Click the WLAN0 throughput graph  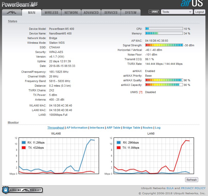[59, 156]
